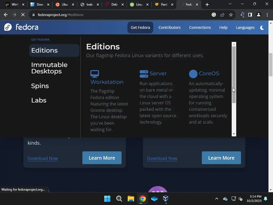This screenshot has height=205, width=273.
Task: Click the right card Download Now link
Action: [162, 158]
